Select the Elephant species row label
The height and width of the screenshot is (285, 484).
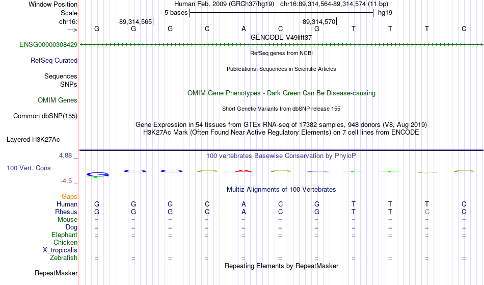tap(64, 235)
